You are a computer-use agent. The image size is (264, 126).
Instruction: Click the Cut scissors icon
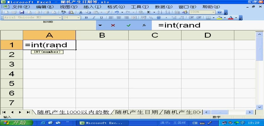(81, 12)
